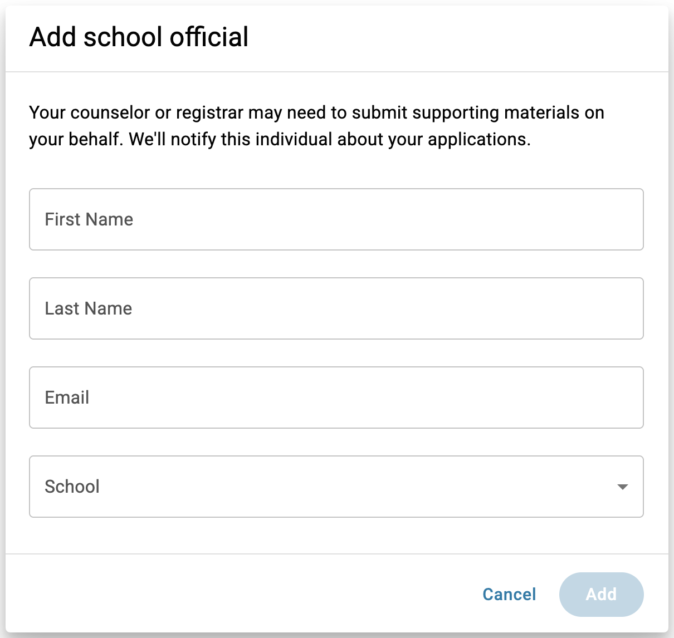This screenshot has width=674, height=638.
Task: Click the "First Name" placeholder label
Action: pyautogui.click(x=89, y=219)
